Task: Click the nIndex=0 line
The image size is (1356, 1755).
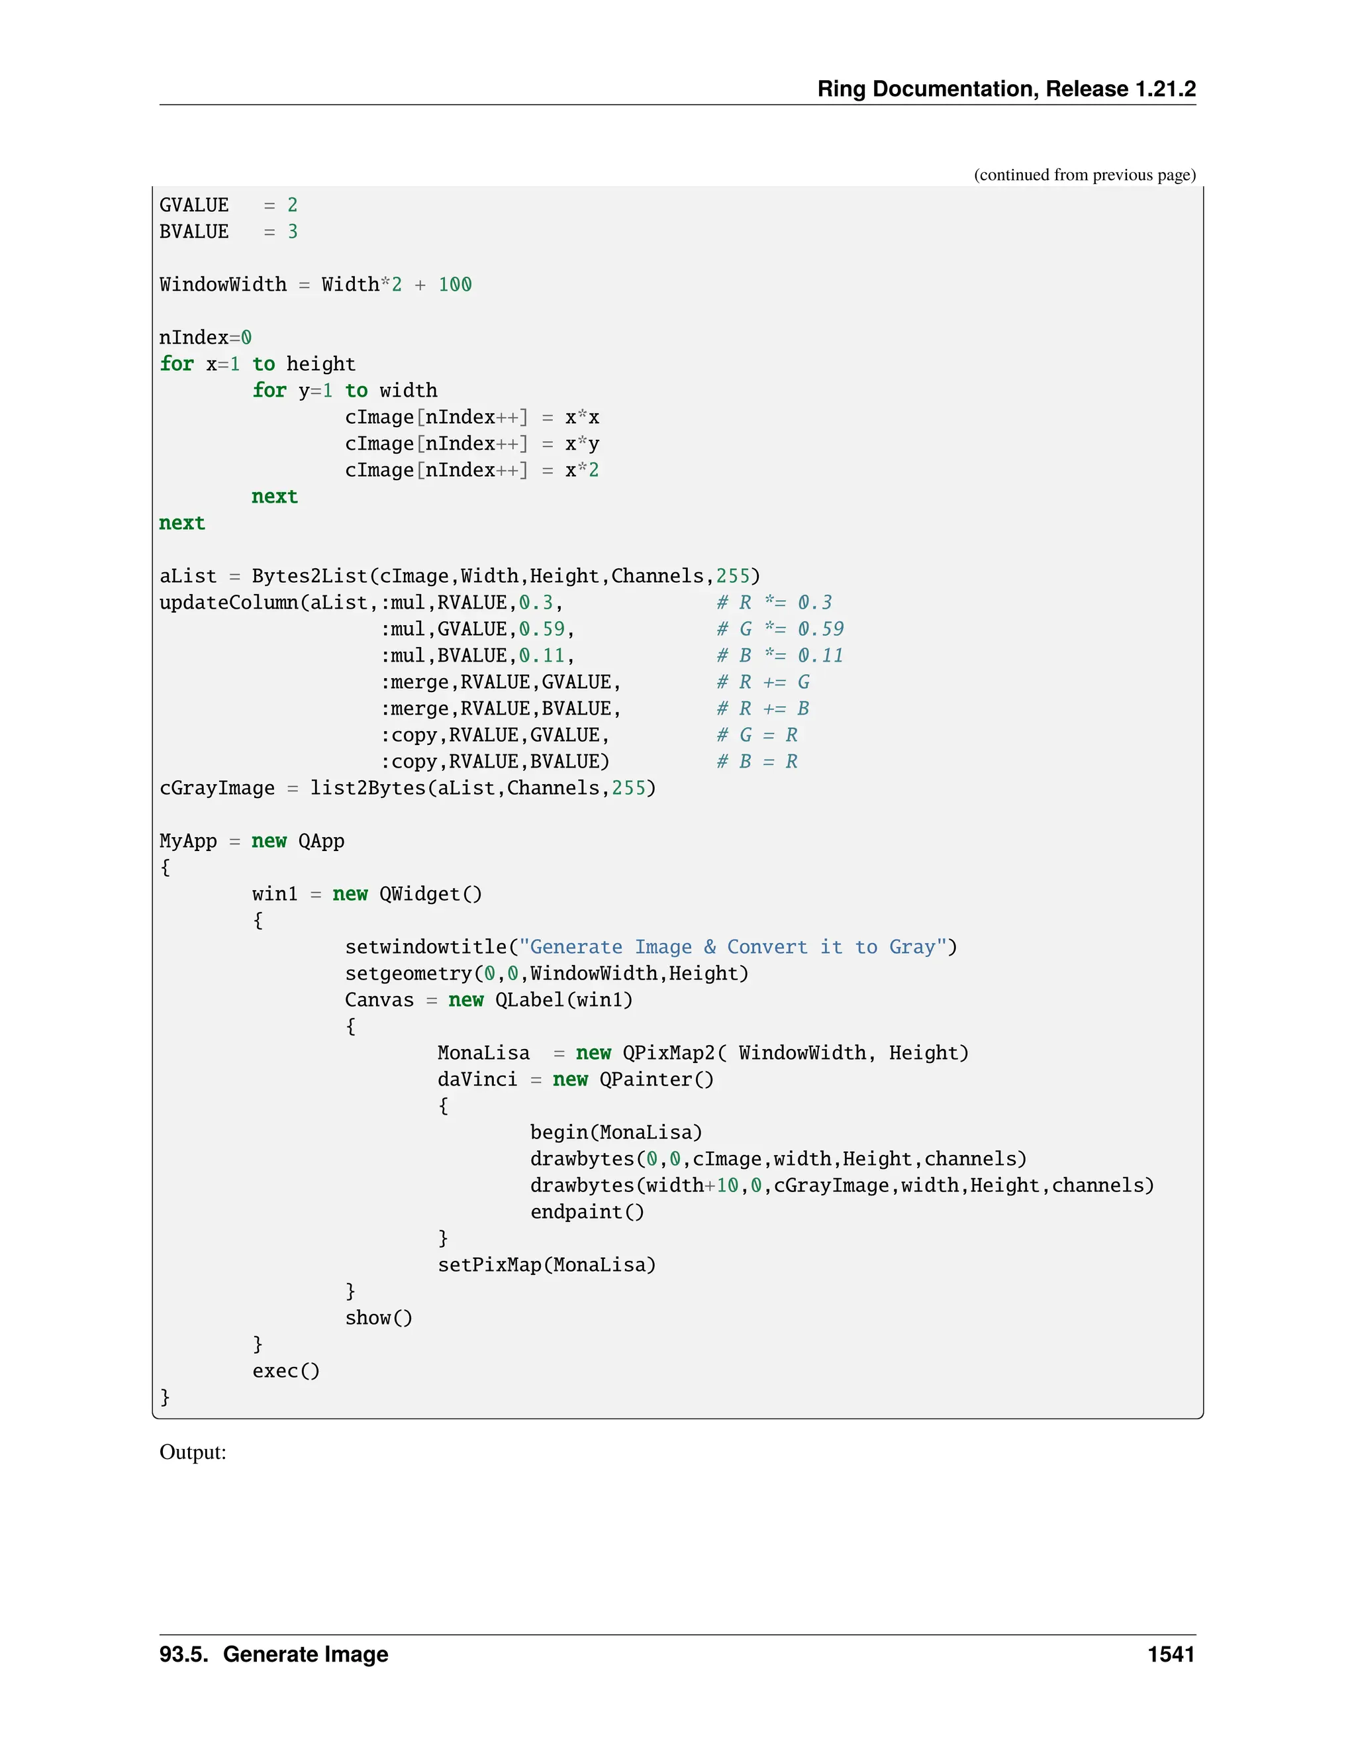Action: (x=205, y=338)
